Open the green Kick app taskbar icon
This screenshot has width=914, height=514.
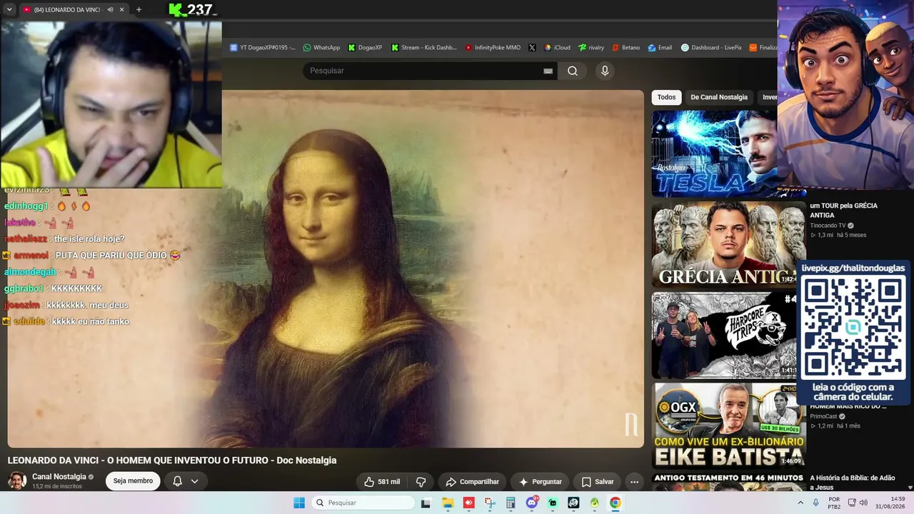553,503
